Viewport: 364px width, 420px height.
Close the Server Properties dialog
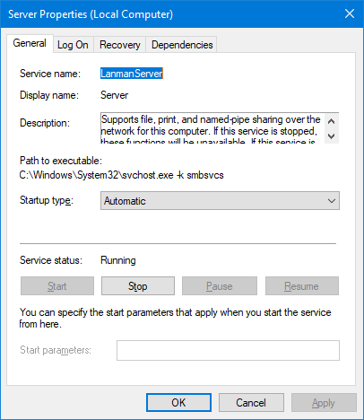pyautogui.click(x=350, y=13)
